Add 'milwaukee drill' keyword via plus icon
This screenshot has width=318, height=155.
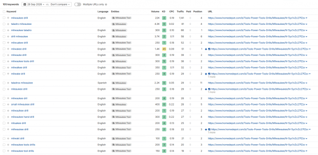[8, 18]
